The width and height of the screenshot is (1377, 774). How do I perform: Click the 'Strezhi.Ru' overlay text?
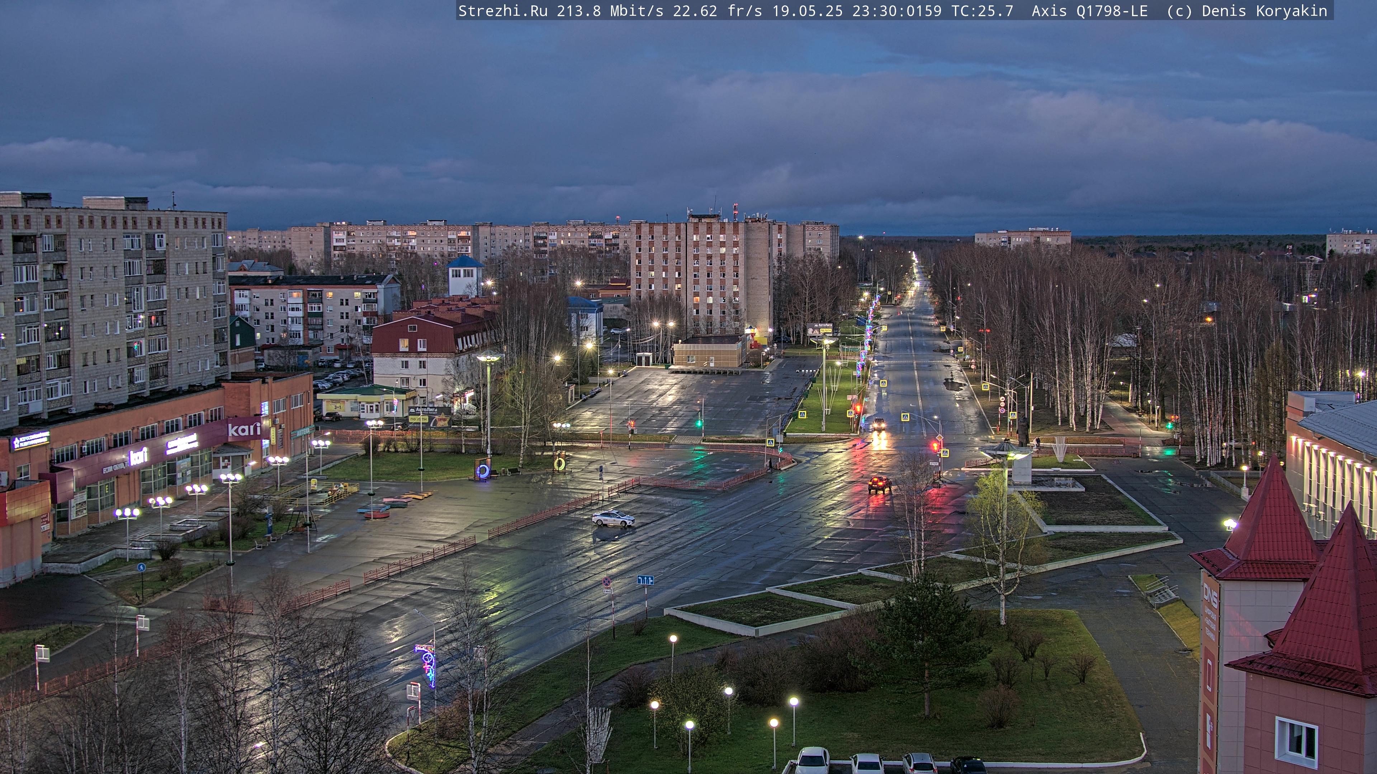(502, 11)
